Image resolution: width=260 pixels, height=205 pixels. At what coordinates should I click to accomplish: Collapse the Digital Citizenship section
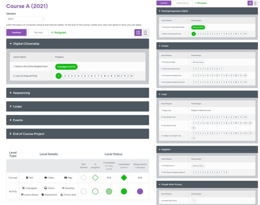[x=77, y=44]
